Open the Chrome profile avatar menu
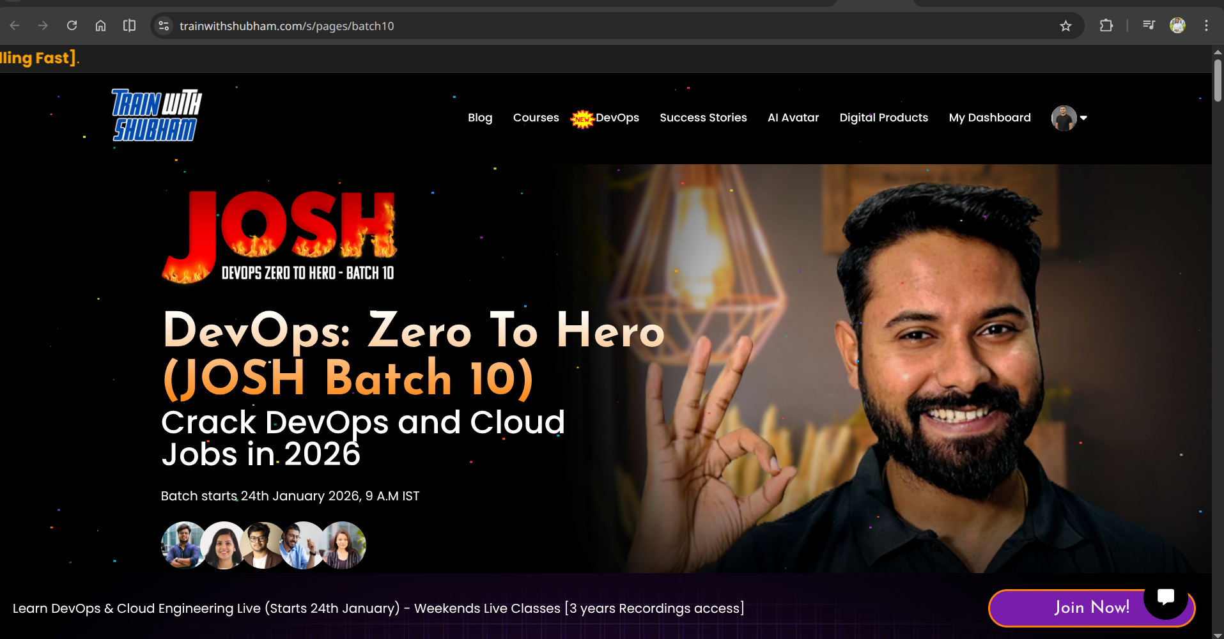 coord(1177,26)
